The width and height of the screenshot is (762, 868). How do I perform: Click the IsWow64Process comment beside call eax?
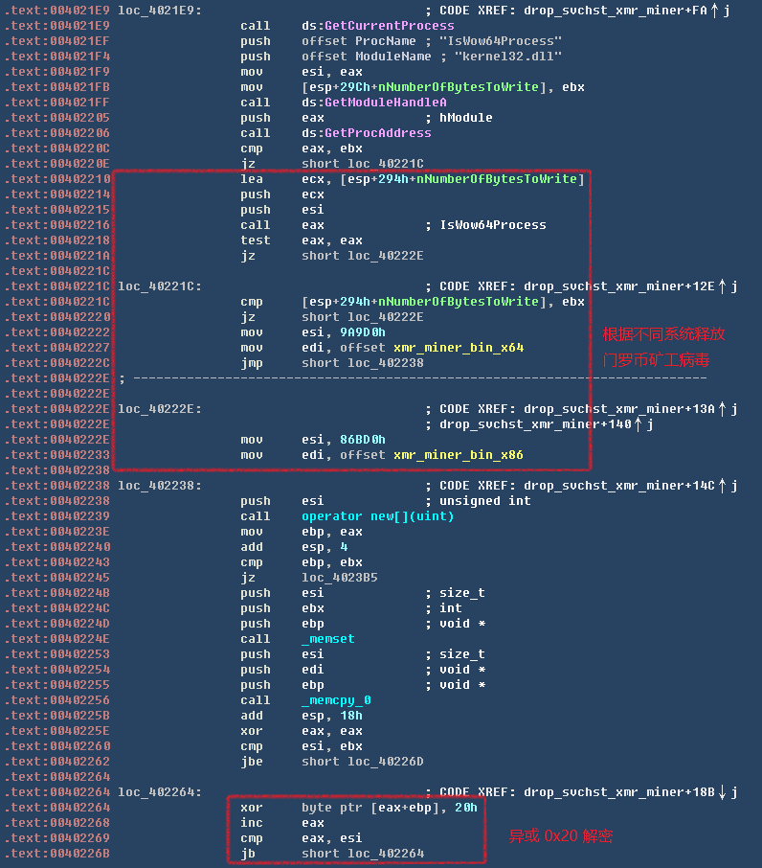(492, 225)
